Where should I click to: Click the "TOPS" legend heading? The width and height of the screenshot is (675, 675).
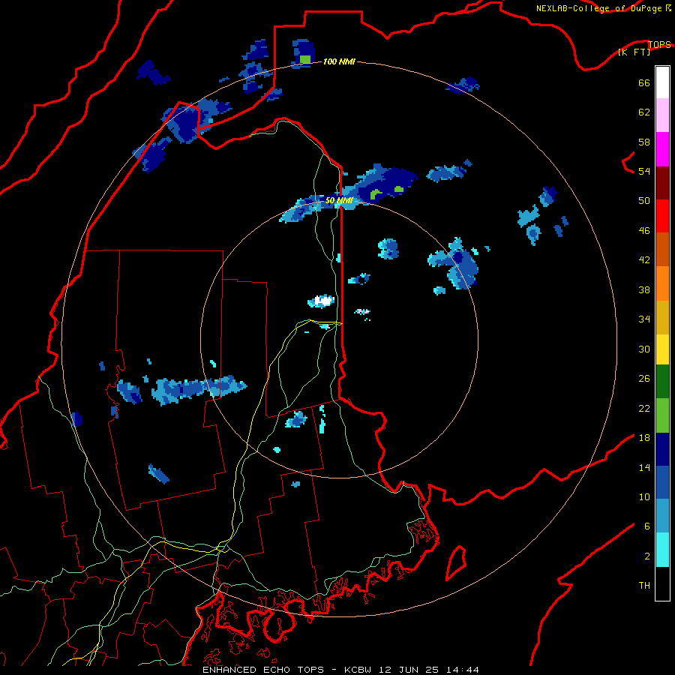[659, 44]
